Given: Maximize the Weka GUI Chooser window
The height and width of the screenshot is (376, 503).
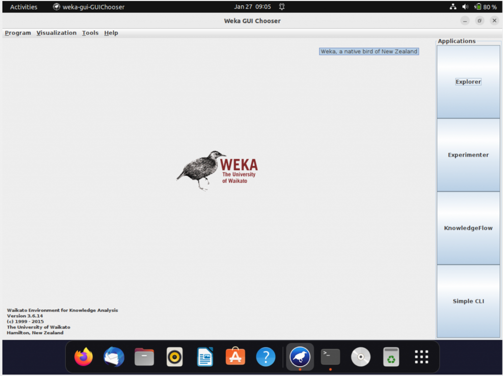Looking at the screenshot, I should point(479,21).
